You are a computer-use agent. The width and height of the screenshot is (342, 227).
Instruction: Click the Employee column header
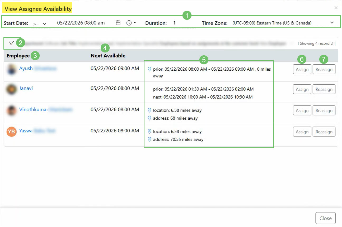pos(18,56)
